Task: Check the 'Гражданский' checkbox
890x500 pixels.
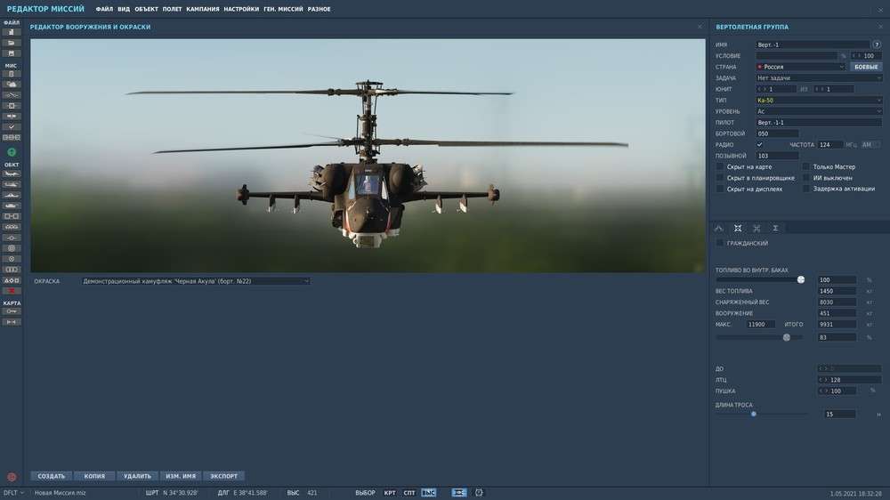Action: 720,243
